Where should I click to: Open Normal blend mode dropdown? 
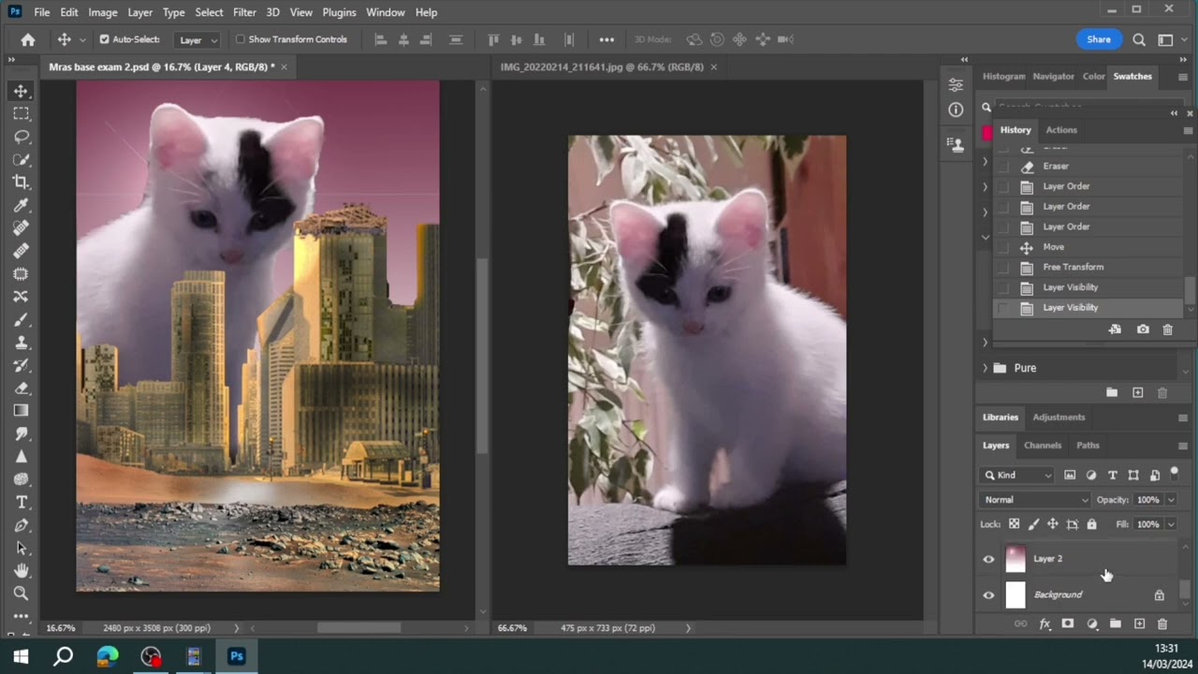(1035, 500)
